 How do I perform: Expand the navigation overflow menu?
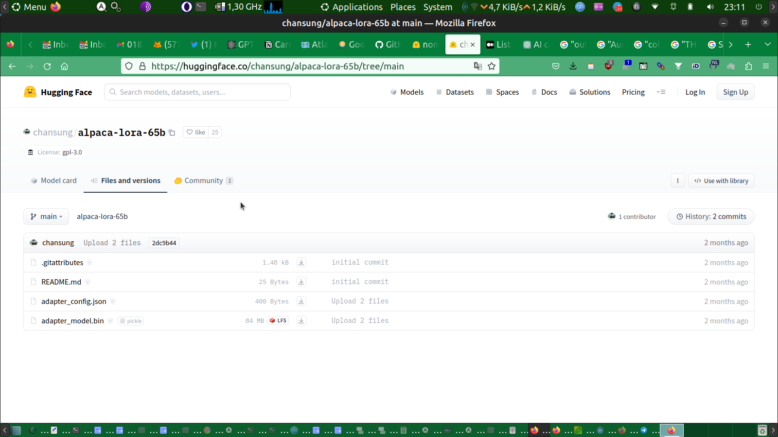point(661,92)
